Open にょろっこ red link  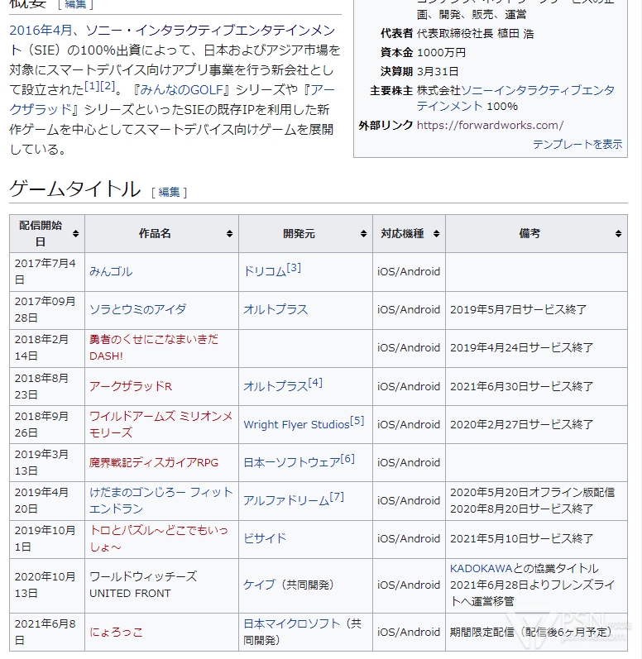tap(116, 632)
